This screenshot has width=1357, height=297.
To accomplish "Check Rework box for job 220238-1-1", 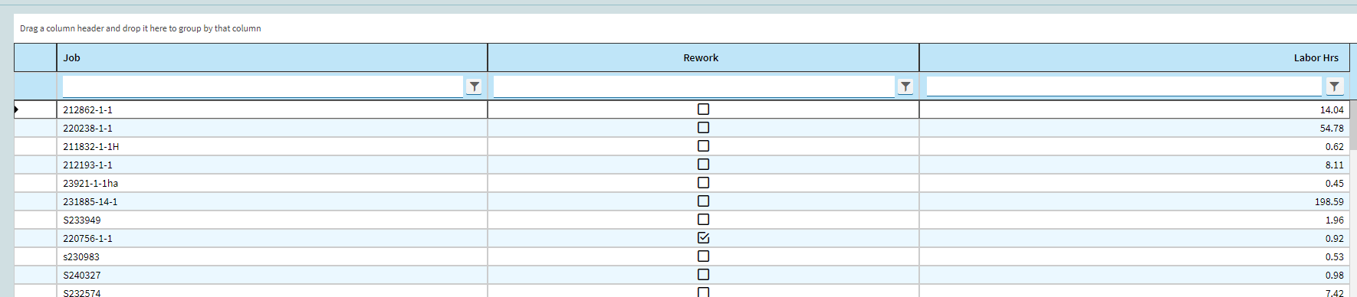I will click(703, 128).
